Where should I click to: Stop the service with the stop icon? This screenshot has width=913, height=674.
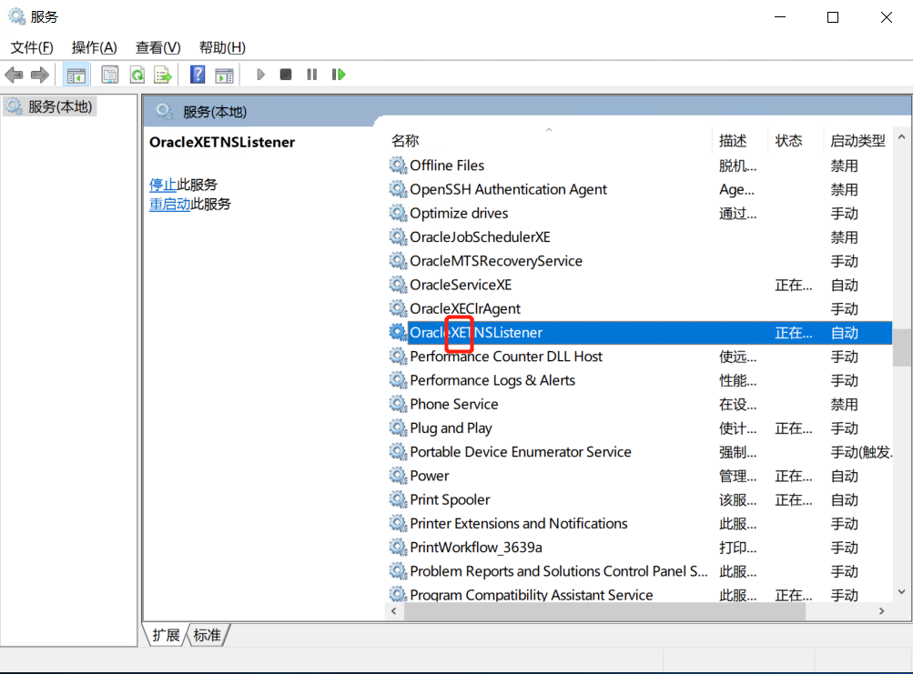point(286,74)
